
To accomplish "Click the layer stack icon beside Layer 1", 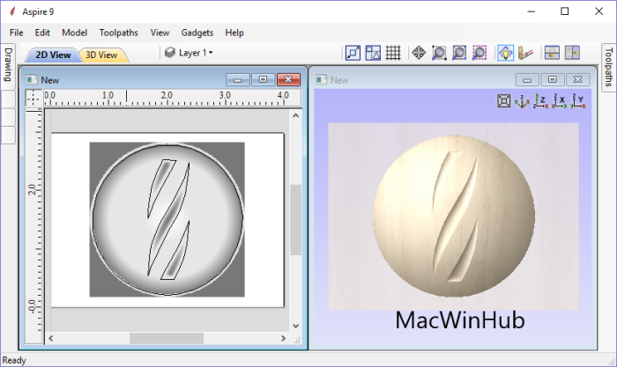I will [x=169, y=52].
